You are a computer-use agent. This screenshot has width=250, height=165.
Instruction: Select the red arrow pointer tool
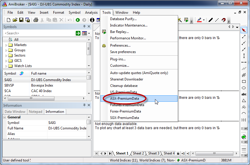(244, 30)
